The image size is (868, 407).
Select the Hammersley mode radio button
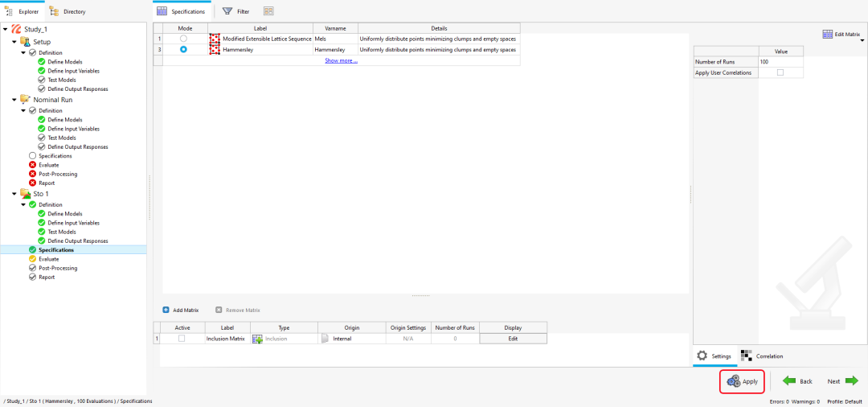click(183, 50)
